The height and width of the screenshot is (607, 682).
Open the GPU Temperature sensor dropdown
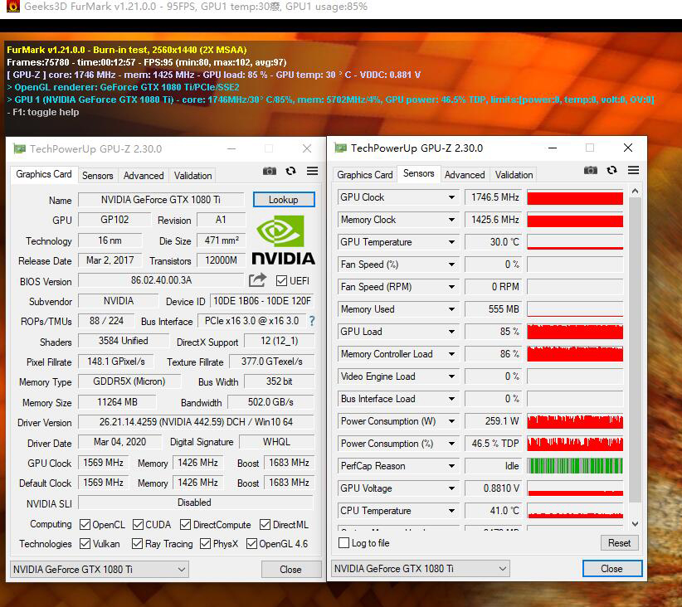coord(451,242)
